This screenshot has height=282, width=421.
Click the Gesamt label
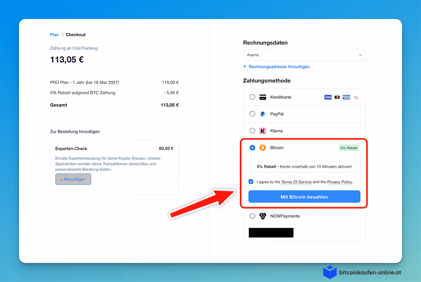(59, 105)
